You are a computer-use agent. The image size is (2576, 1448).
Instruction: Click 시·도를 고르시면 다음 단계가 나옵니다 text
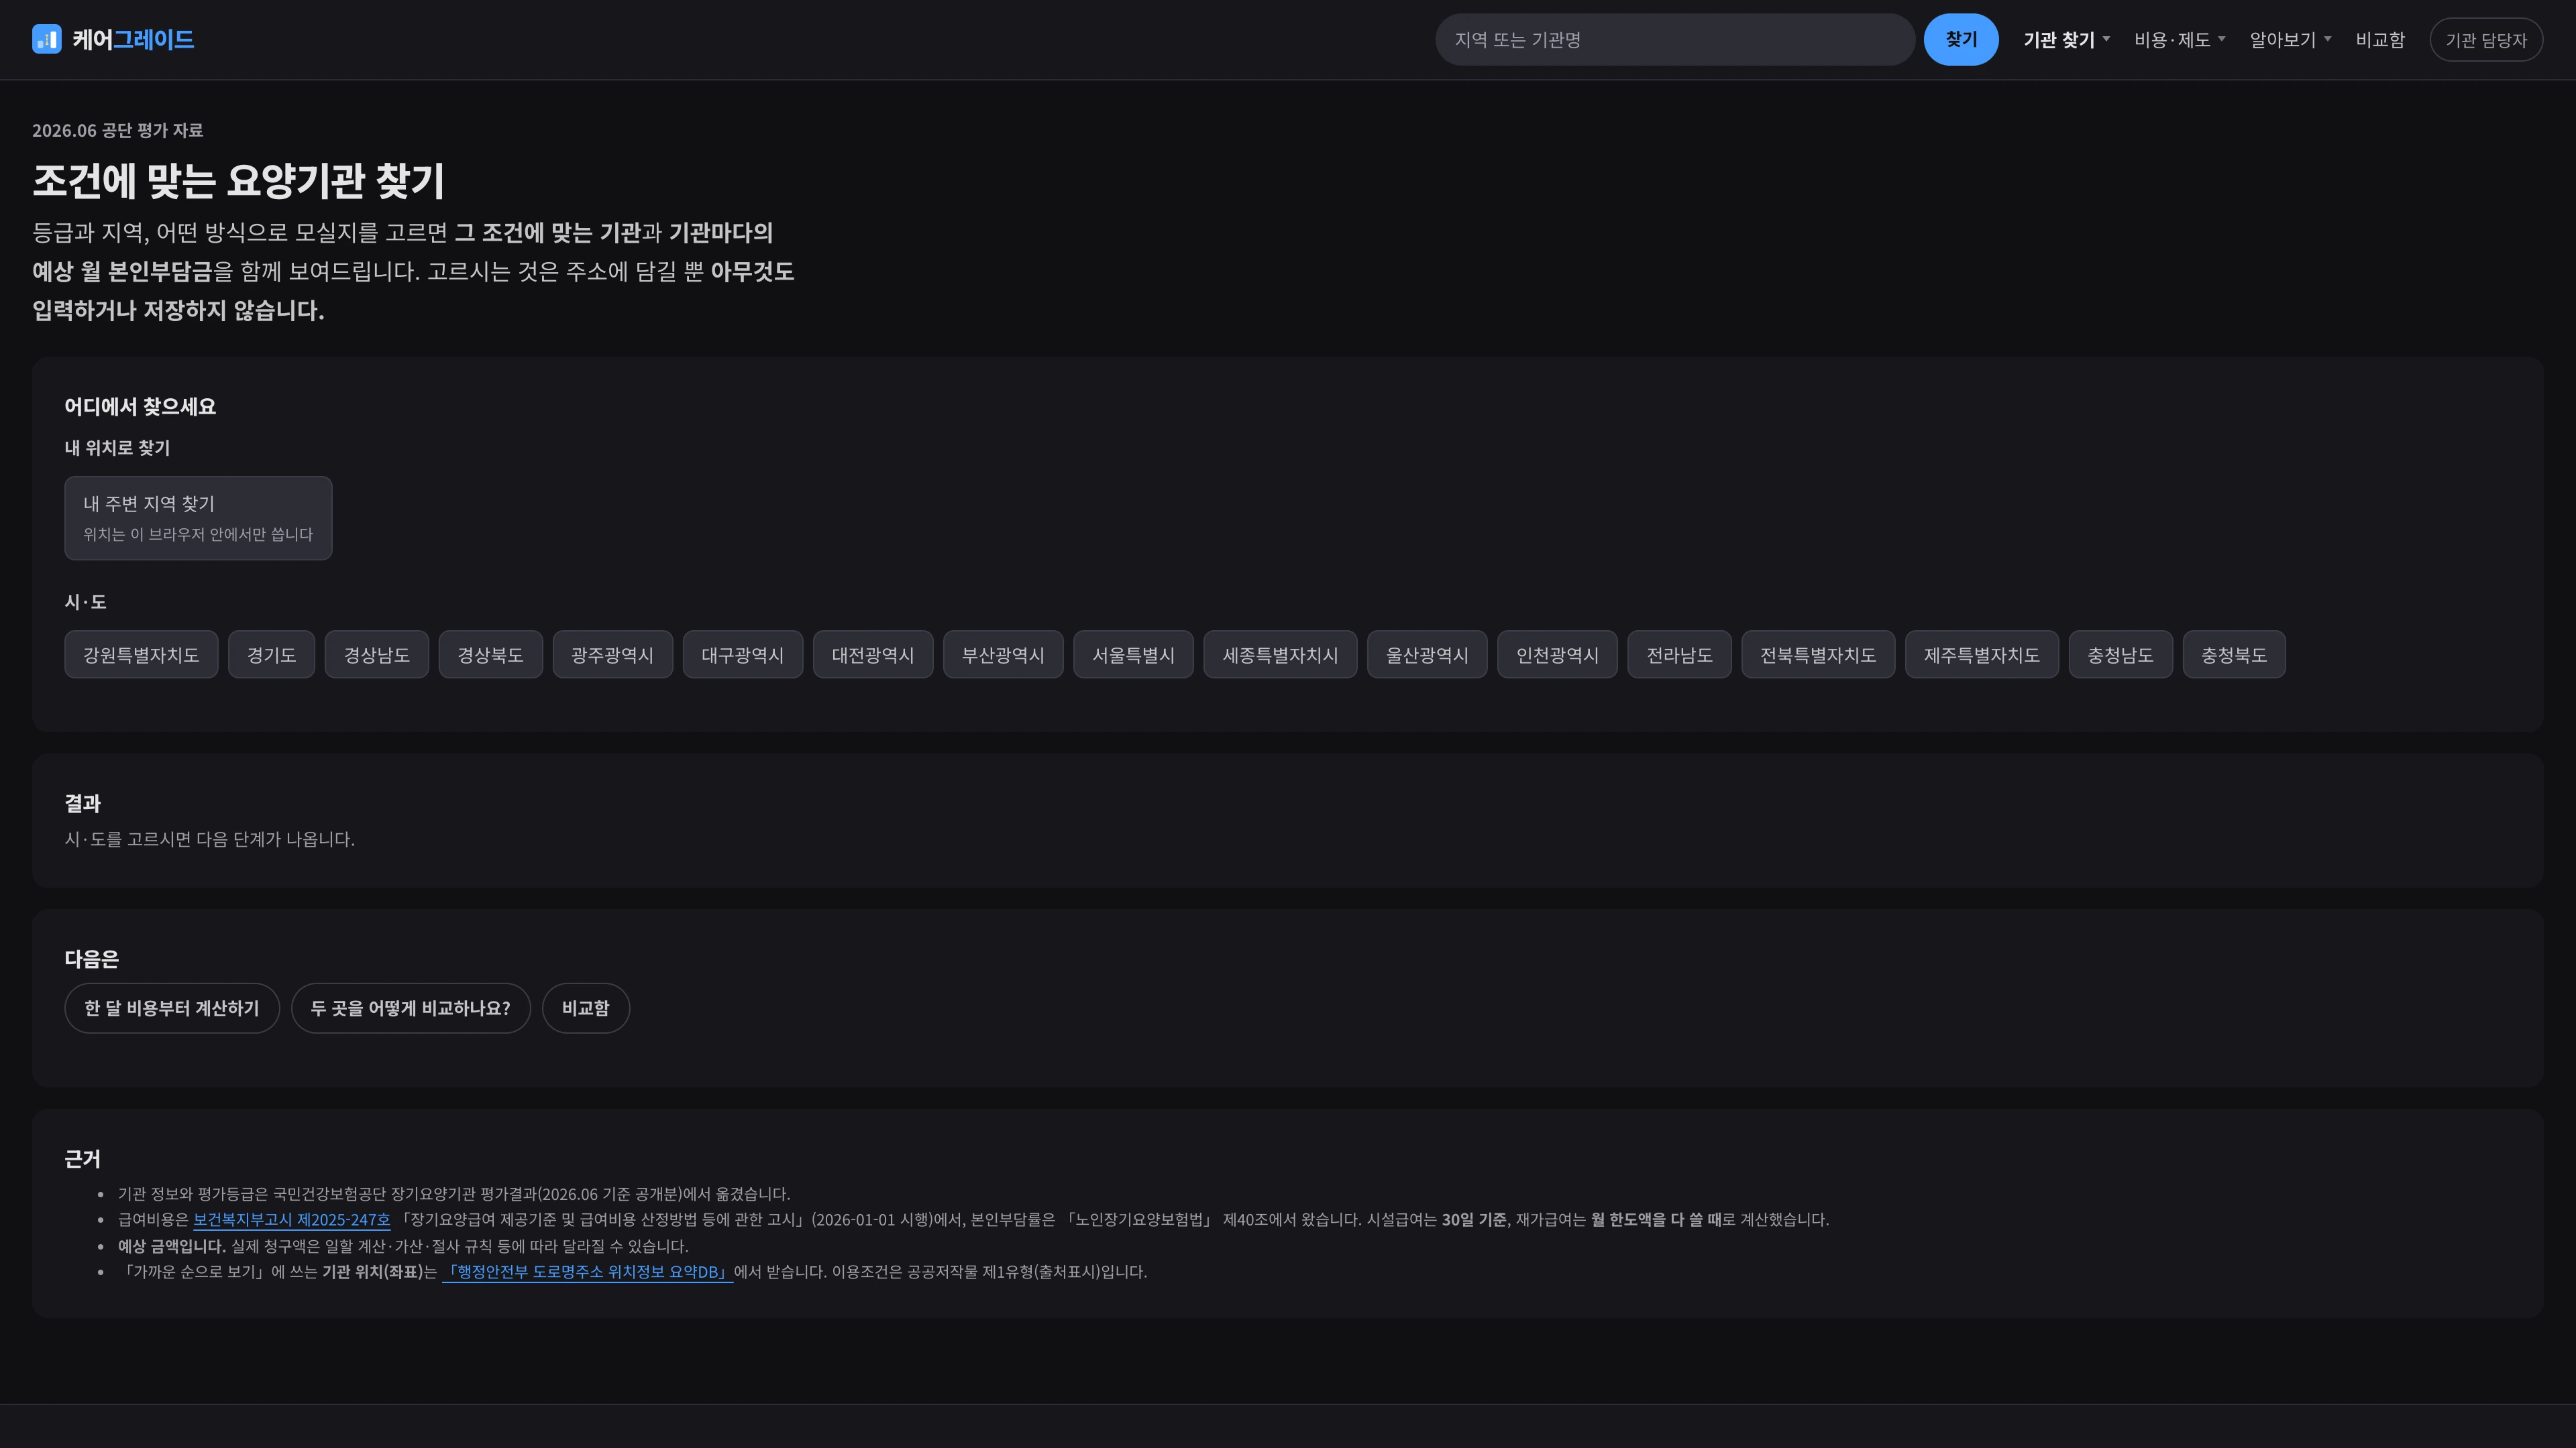click(x=209, y=839)
